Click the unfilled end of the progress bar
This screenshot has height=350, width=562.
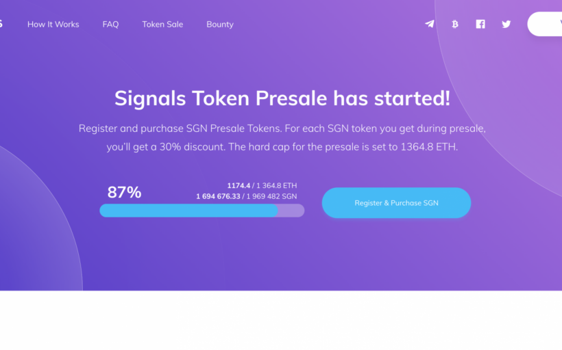[292, 211]
